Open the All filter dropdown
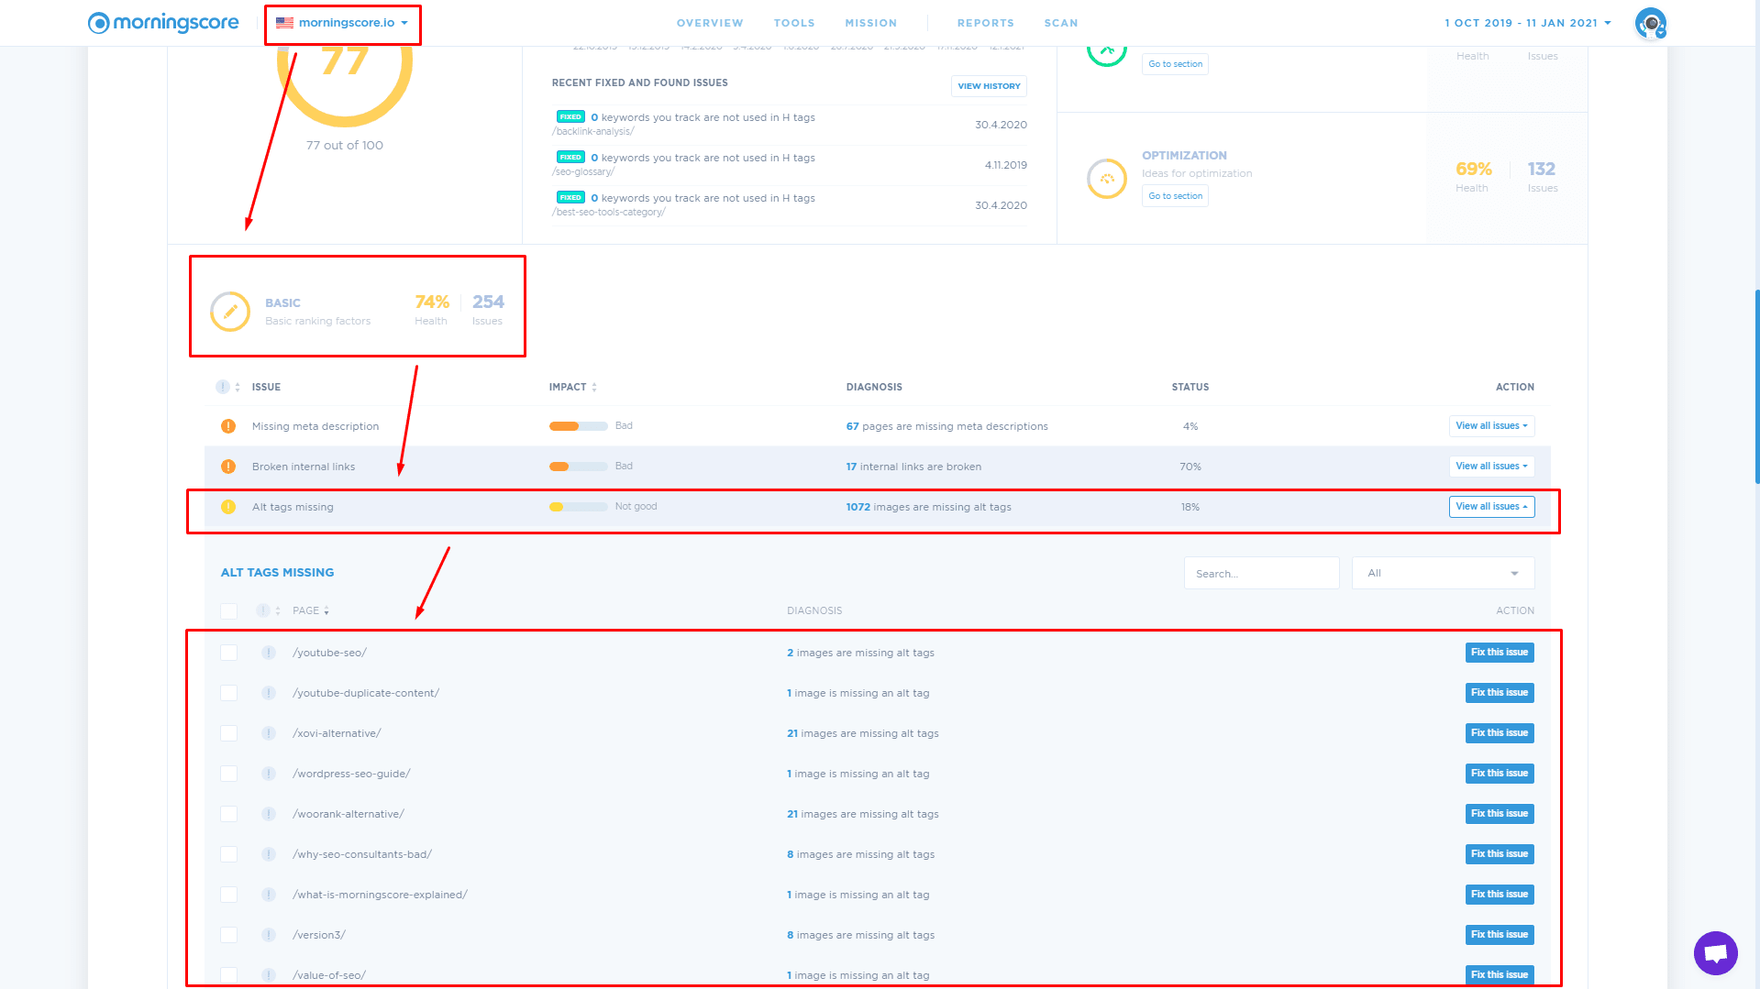 point(1443,574)
